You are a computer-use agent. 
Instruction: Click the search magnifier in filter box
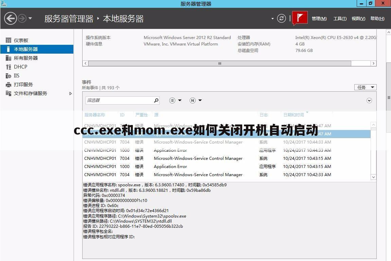pos(156,100)
